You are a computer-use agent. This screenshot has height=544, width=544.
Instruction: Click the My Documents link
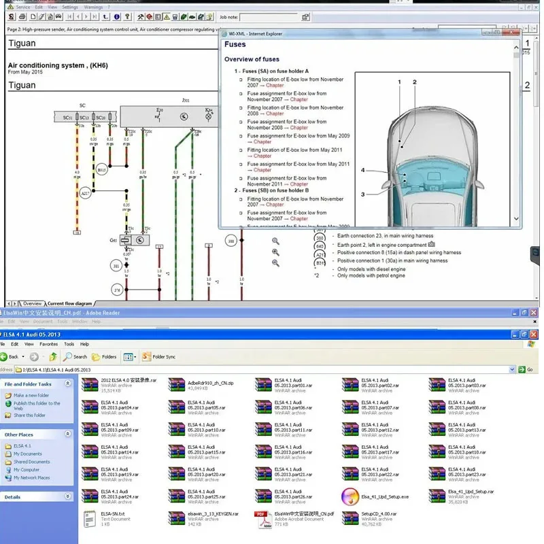[27, 454]
